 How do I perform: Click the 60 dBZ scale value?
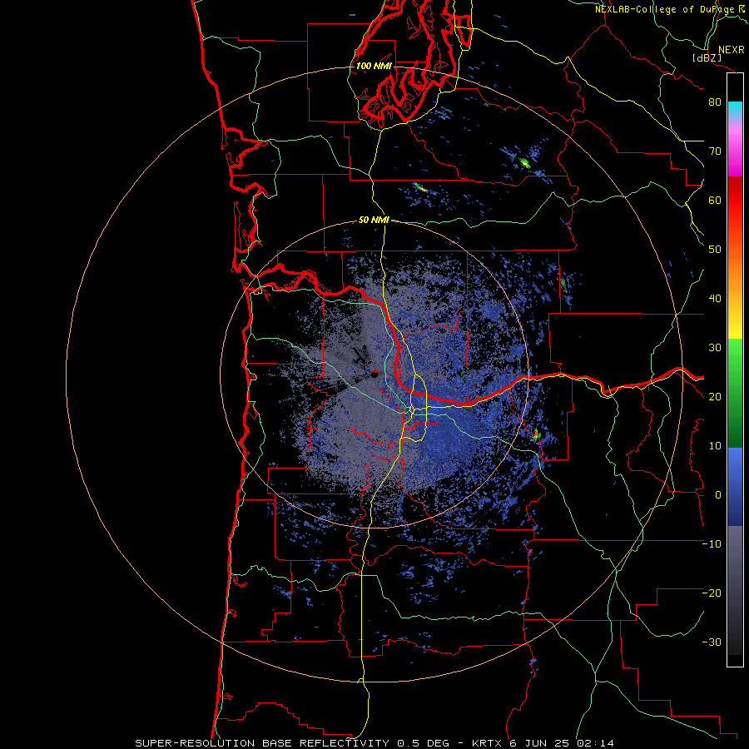coord(715,201)
